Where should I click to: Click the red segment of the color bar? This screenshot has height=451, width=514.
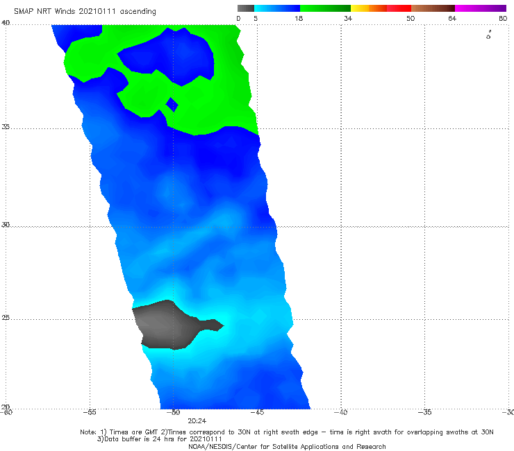pos(399,8)
